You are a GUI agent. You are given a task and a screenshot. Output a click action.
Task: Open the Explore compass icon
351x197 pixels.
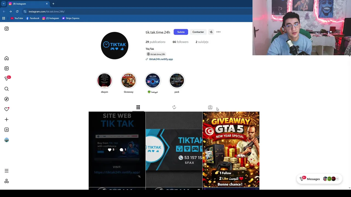7,99
